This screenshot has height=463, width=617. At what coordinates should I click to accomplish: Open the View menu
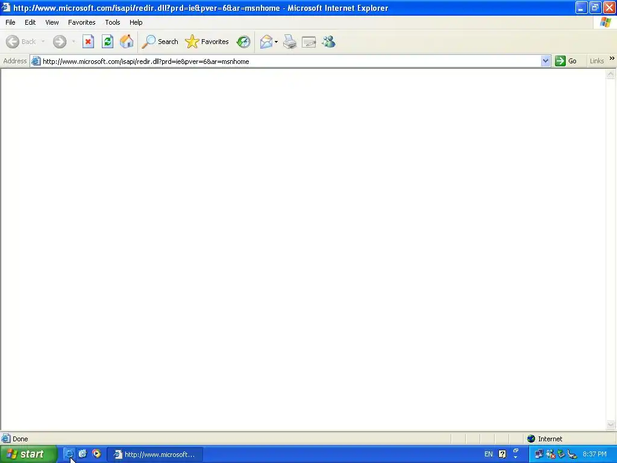pyautogui.click(x=52, y=22)
